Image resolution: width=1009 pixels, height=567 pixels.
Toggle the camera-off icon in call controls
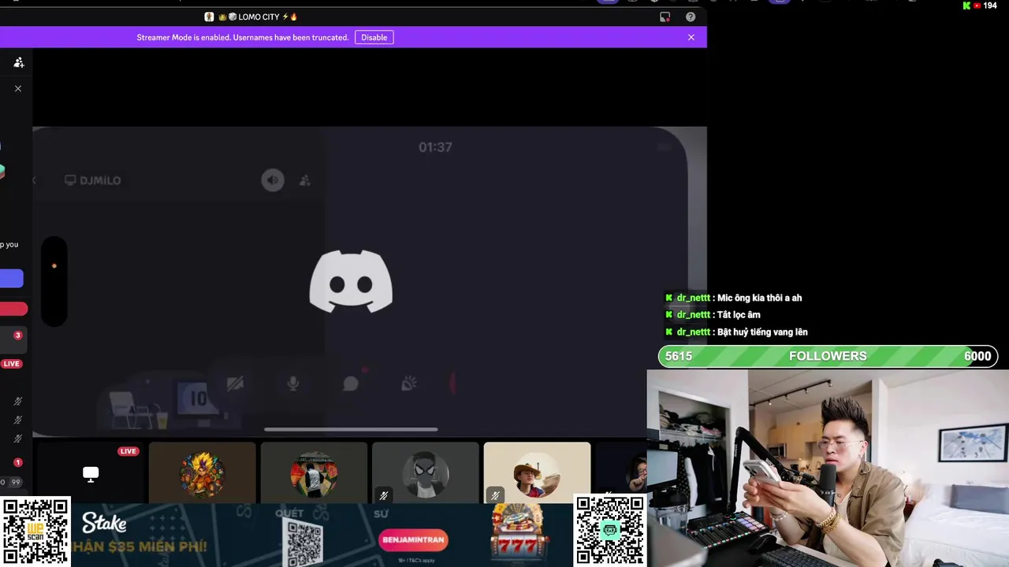[x=235, y=384]
